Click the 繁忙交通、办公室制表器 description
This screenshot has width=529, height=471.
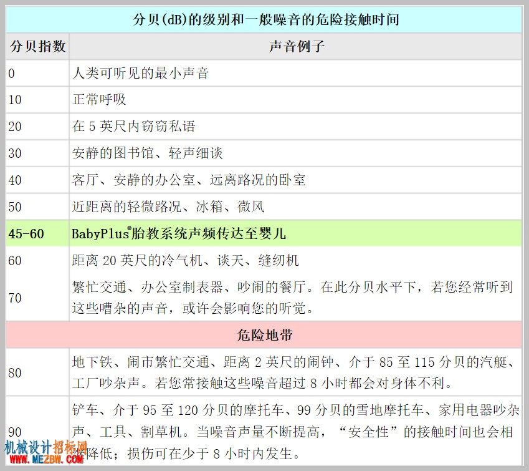292,298
